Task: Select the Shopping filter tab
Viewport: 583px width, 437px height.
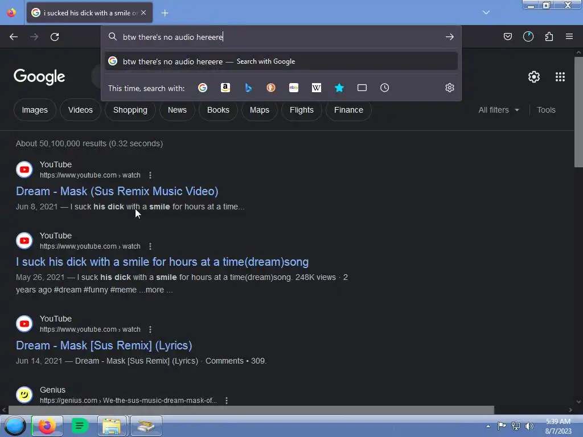Action: coord(130,110)
